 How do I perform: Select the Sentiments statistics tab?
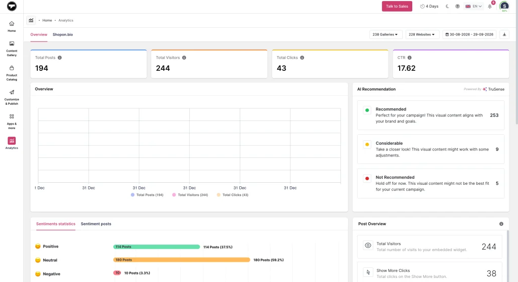(x=56, y=224)
